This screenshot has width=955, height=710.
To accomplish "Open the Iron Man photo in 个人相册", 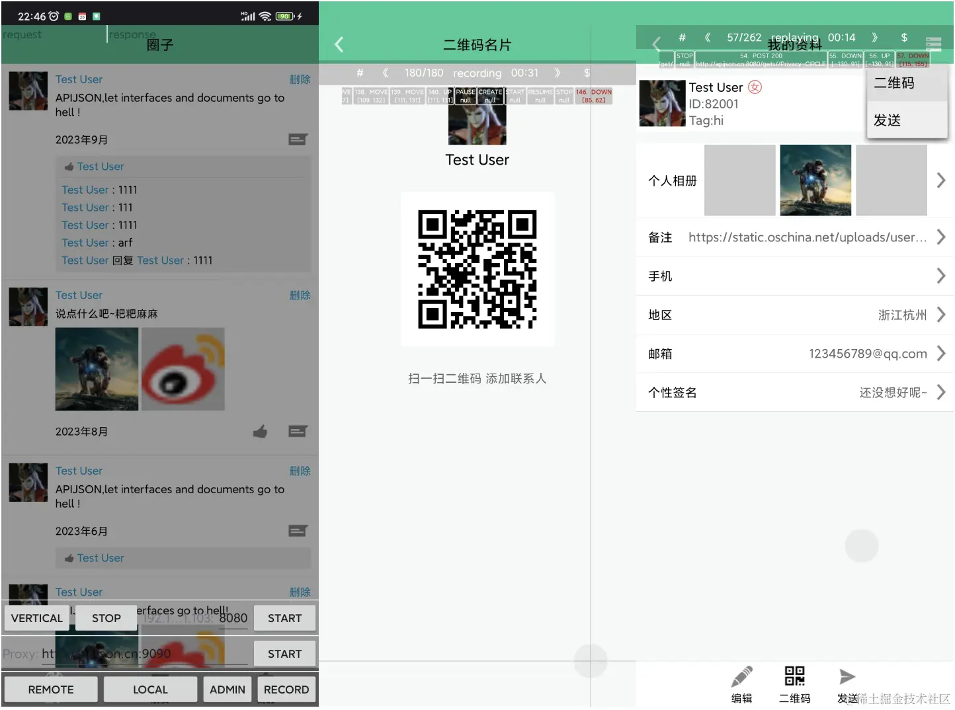I will tap(815, 180).
